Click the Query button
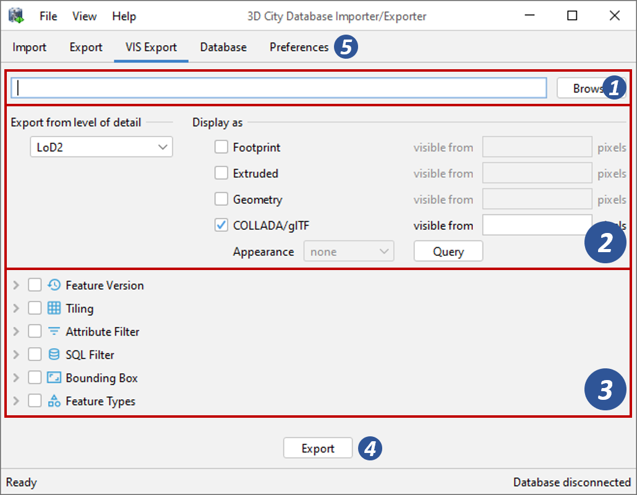 448,252
